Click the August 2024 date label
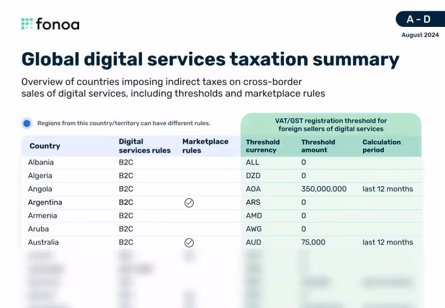This screenshot has width=445, height=308. click(420, 35)
